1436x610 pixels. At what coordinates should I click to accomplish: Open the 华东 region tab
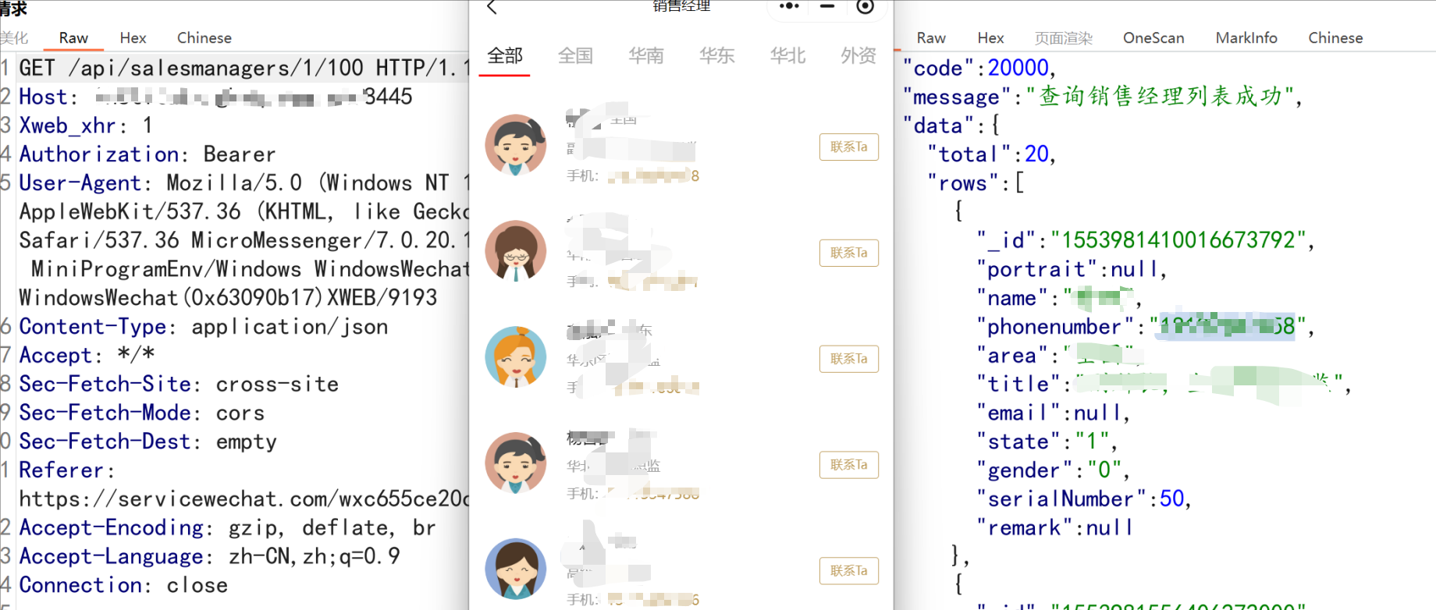pos(716,56)
